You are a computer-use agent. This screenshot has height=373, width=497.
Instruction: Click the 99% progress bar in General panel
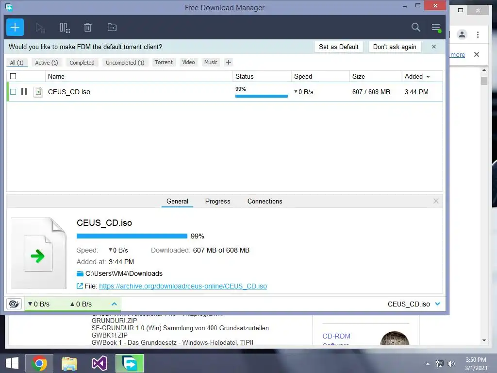132,236
